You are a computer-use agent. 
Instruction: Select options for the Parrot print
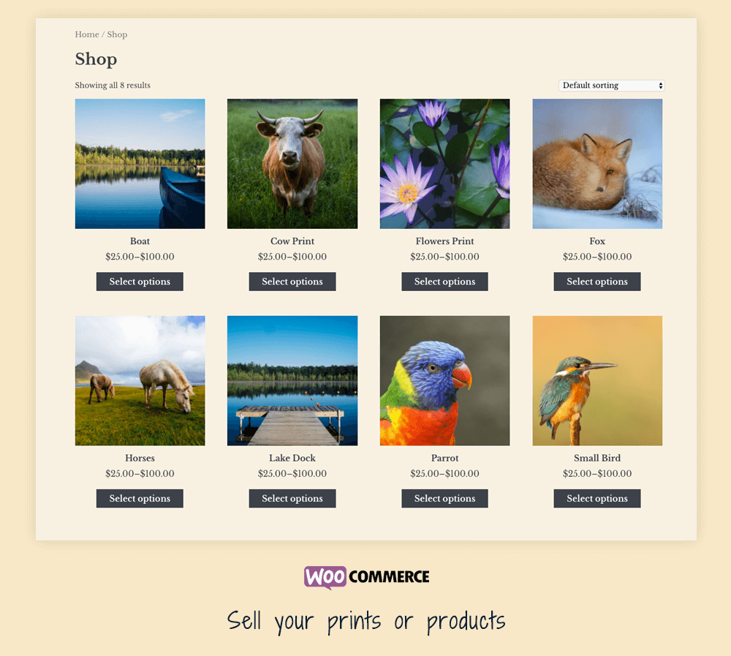pos(444,498)
